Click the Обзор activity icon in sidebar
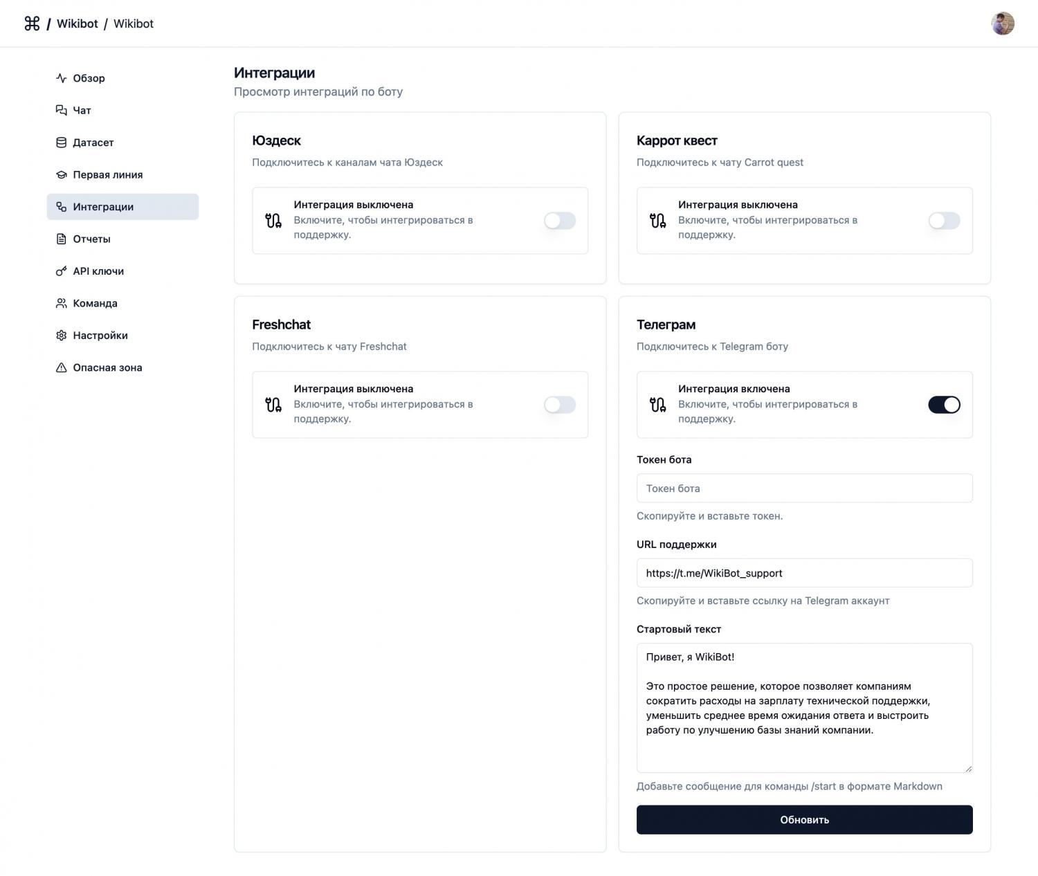Image resolution: width=1038 pixels, height=876 pixels. click(x=61, y=78)
